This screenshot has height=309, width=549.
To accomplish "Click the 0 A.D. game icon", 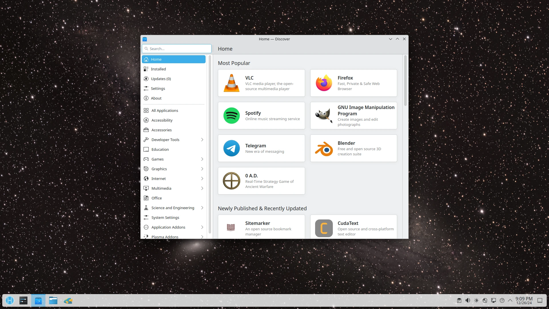I will tap(231, 181).
